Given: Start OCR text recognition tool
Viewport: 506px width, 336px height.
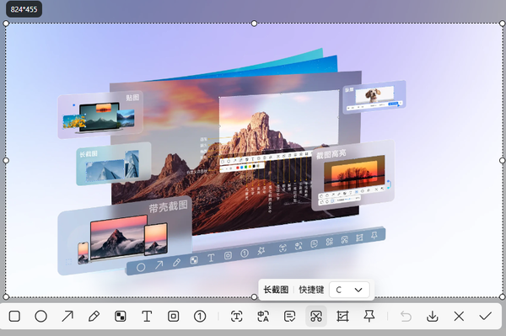Looking at the screenshot, I should click(236, 316).
